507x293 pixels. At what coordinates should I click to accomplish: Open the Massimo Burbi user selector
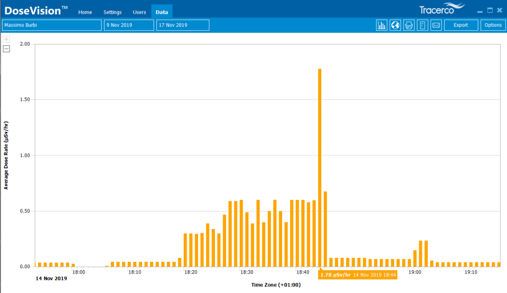pyautogui.click(x=51, y=25)
